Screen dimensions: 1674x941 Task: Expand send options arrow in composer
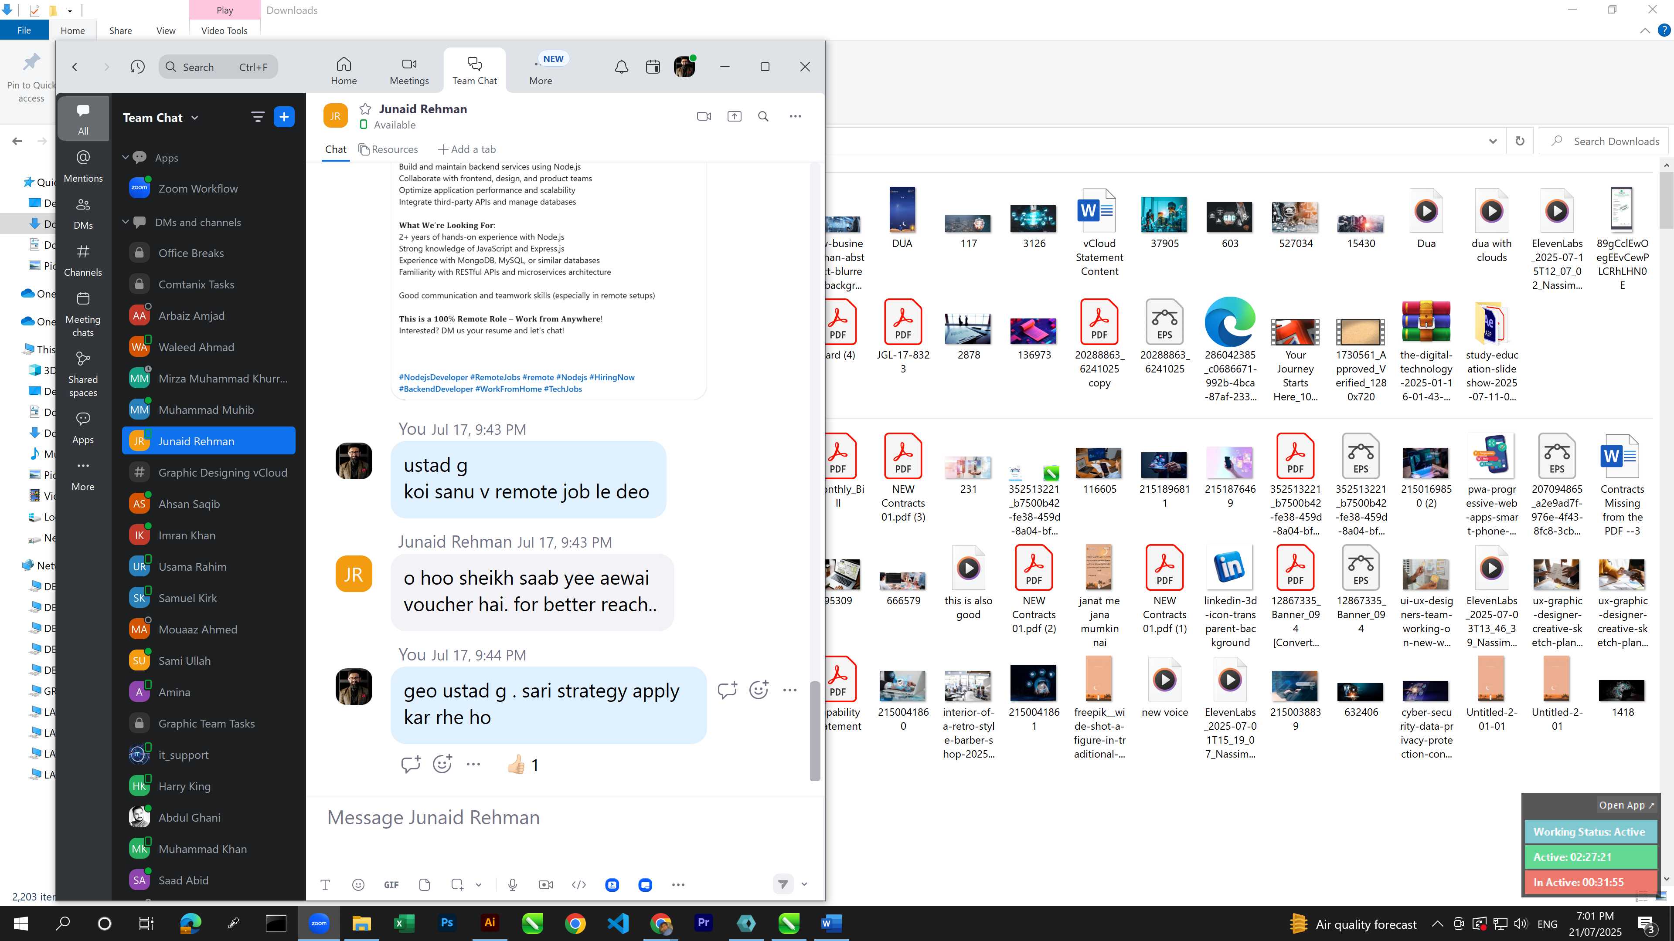pos(804,884)
